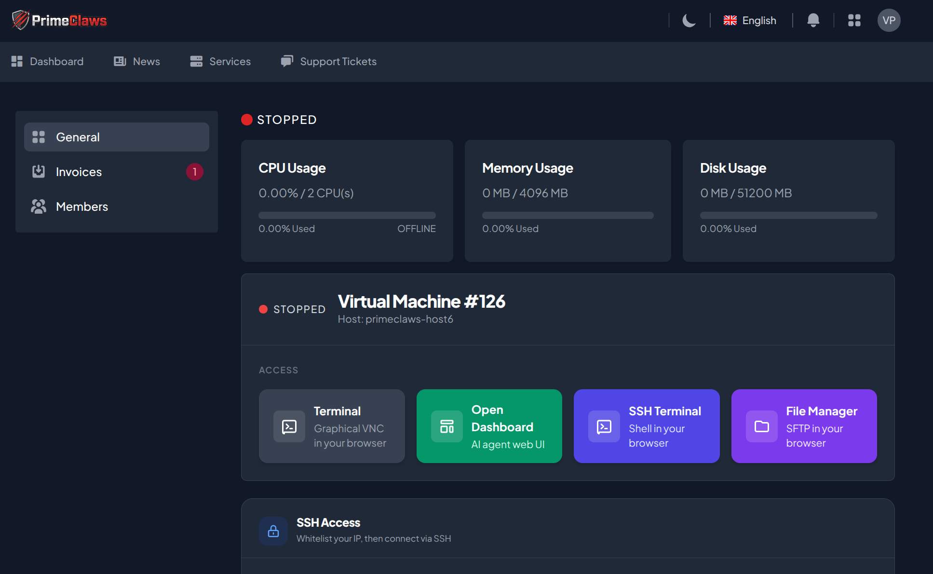933x574 pixels.
Task: Click the Open Dashboard AI agent button
Action: [x=489, y=426]
